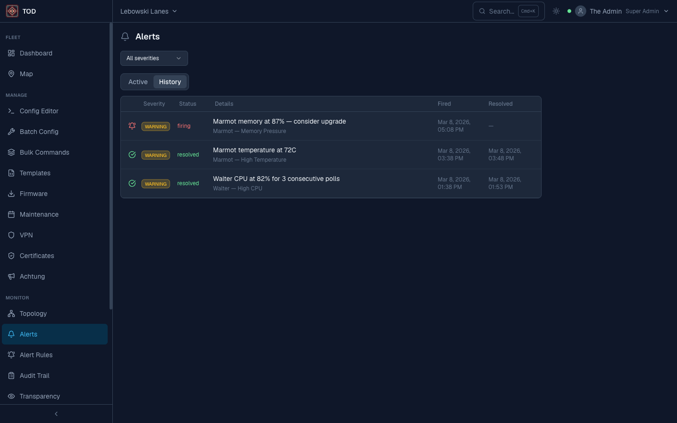Screen dimensions: 677x423
Task: Open the Config Editor from the sidebar
Action: point(39,111)
